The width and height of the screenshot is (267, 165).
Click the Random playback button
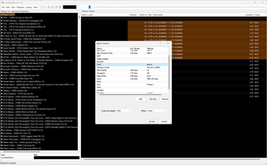click(60, 7)
